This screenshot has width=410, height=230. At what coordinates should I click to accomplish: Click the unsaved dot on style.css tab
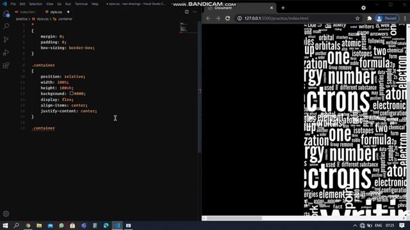(x=69, y=12)
